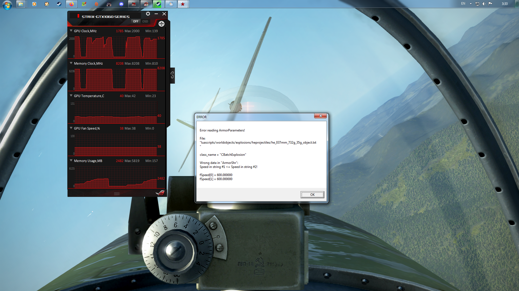Switch to the green Steam taskbar window

click(x=159, y=4)
